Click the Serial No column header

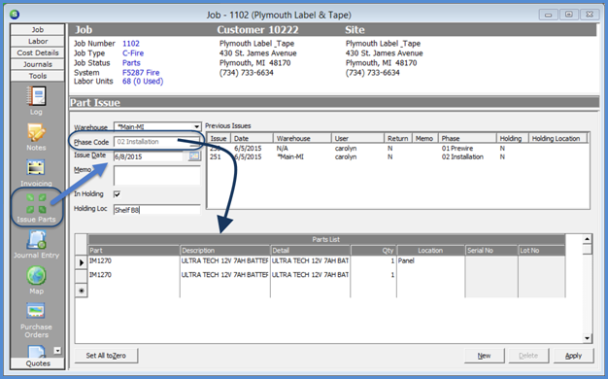pyautogui.click(x=491, y=250)
